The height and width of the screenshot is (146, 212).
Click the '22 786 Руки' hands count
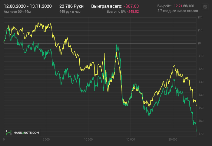pos(71,6)
